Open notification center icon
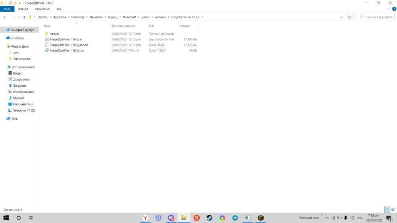This screenshot has width=397, height=223. 389,218
